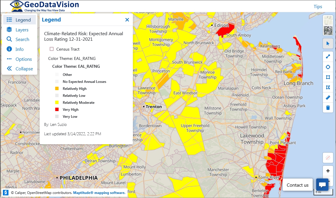The width and height of the screenshot is (336, 198).
Task: Open the blue chat bubble widget
Action: (322, 184)
